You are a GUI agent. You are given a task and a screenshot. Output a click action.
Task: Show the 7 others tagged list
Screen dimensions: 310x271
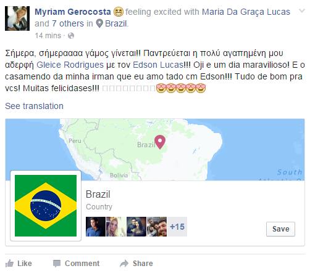tap(68, 23)
